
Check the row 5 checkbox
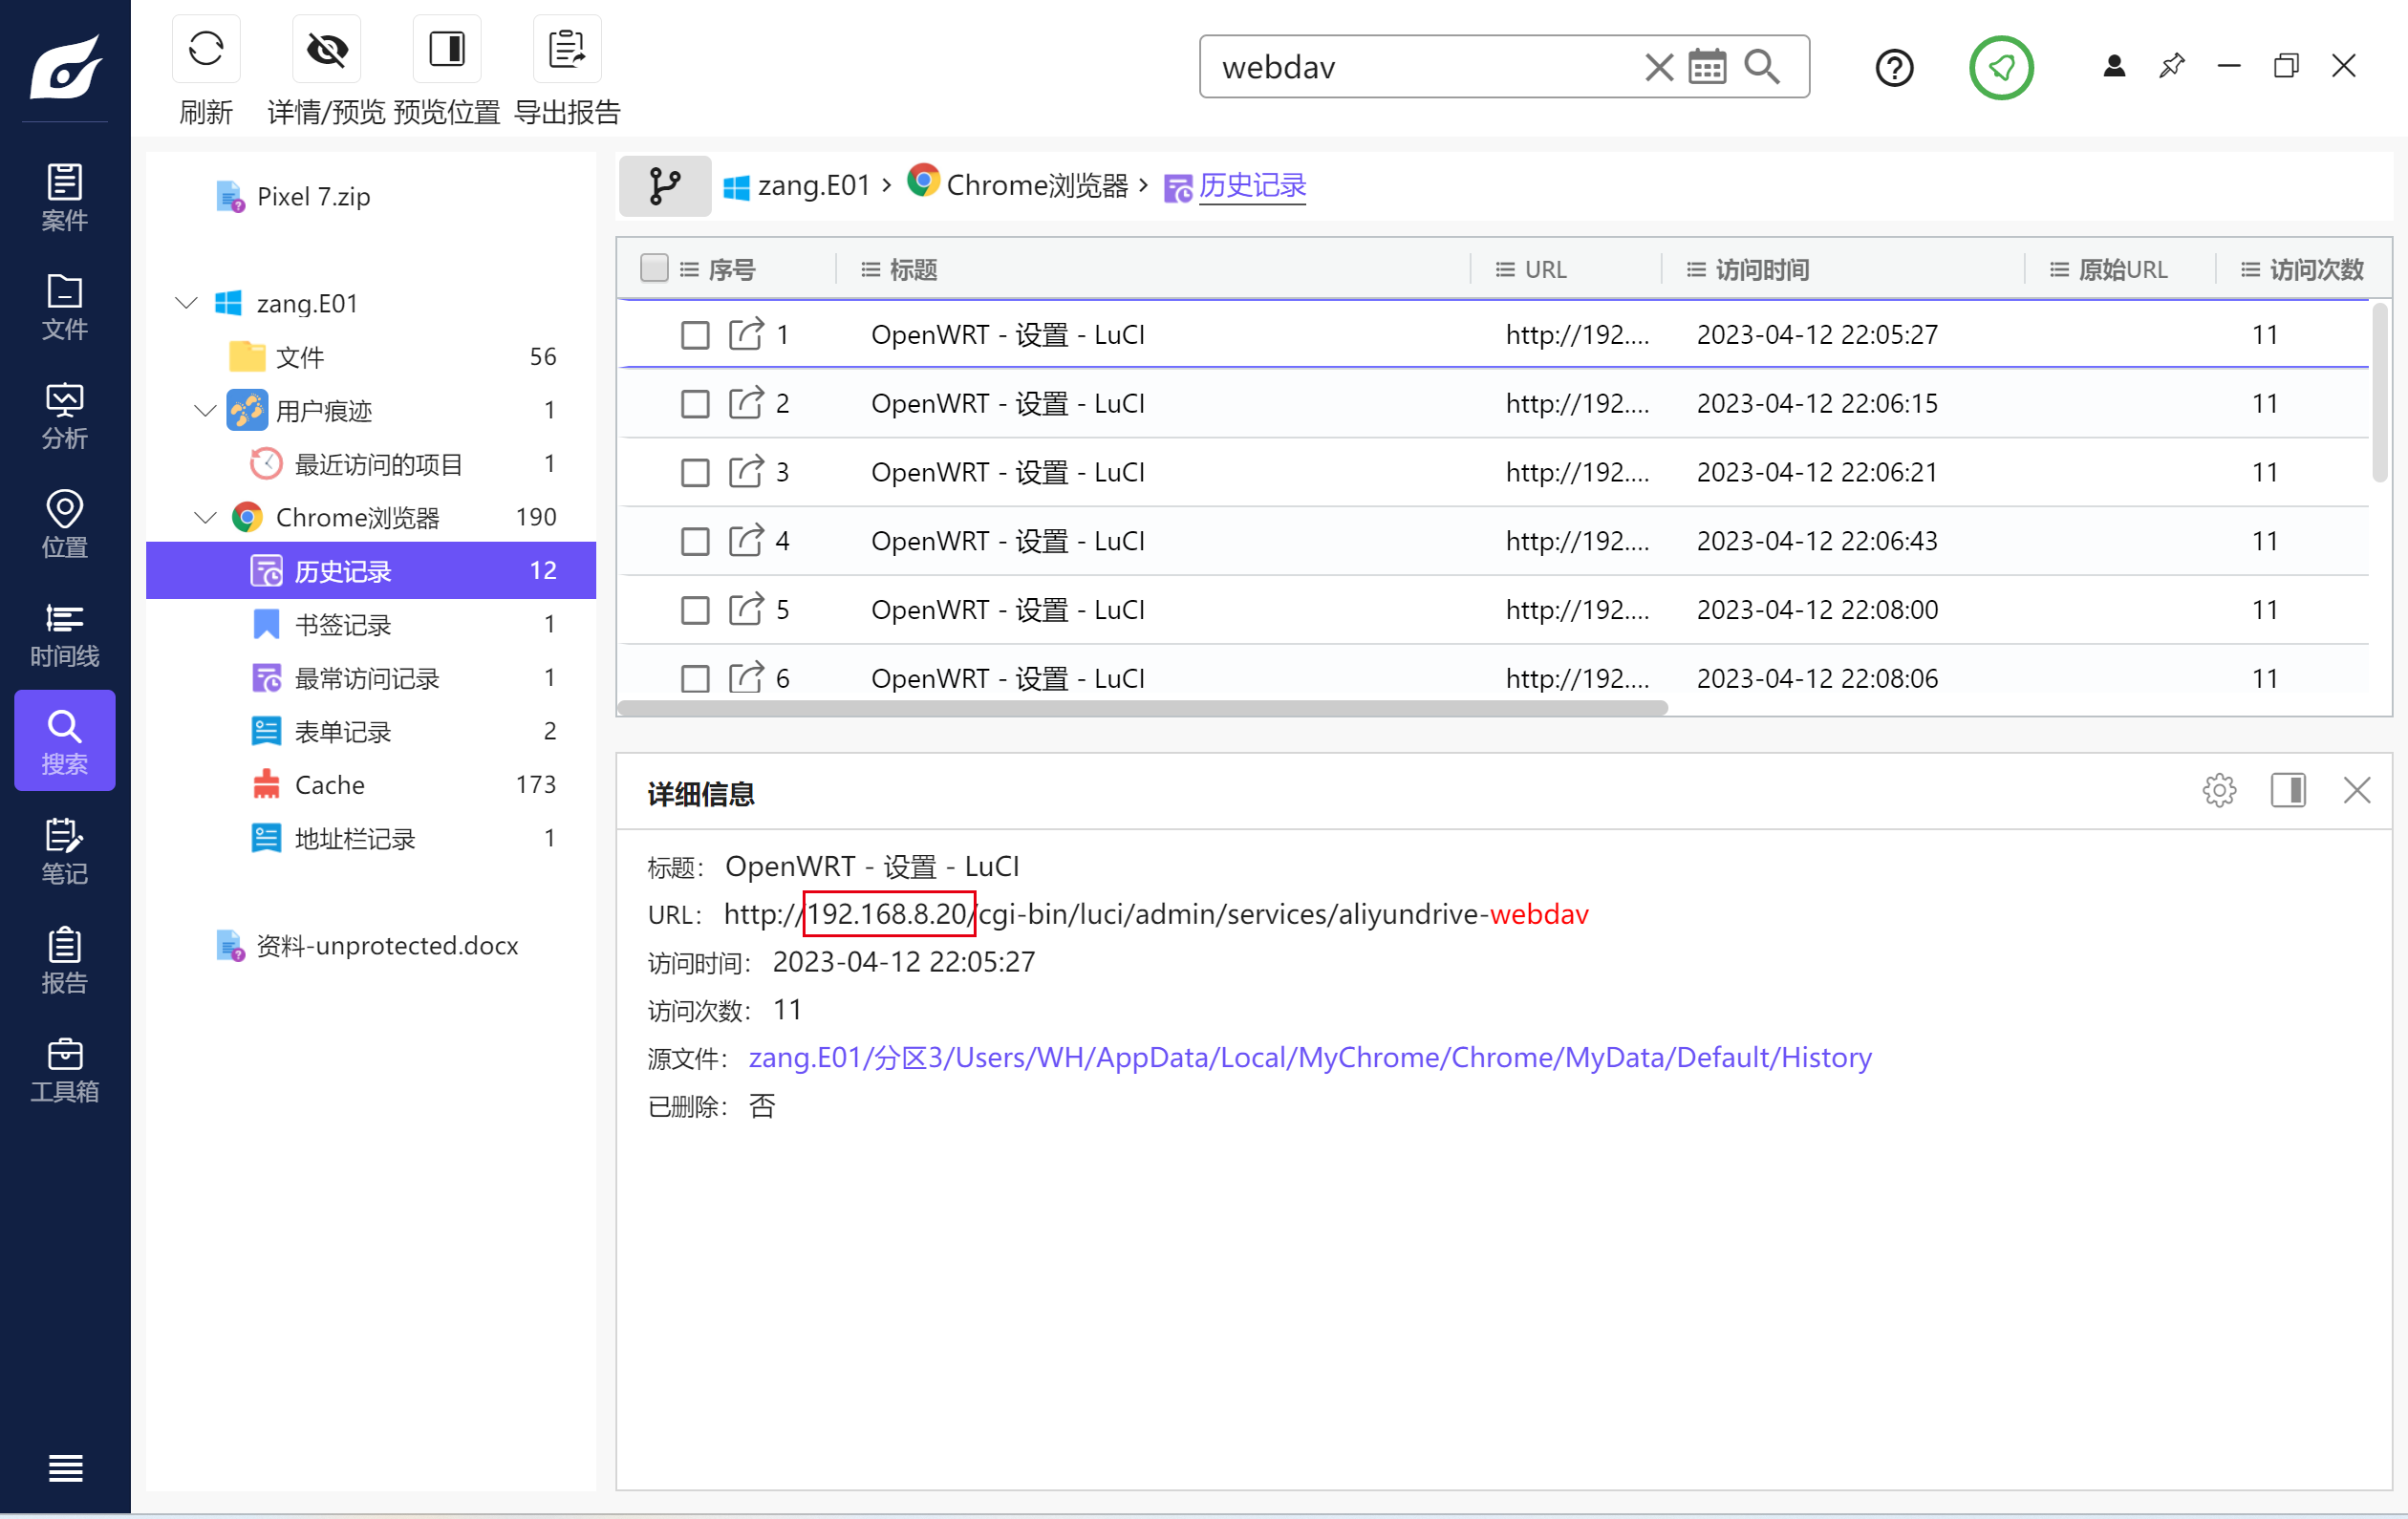pos(695,610)
